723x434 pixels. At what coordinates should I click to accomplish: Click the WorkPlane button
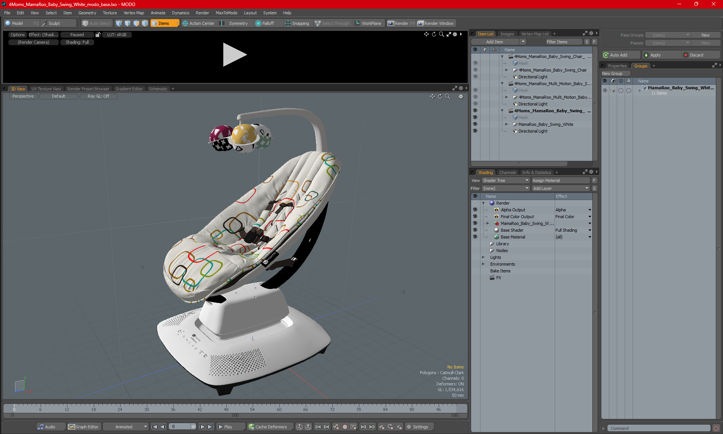coord(368,23)
